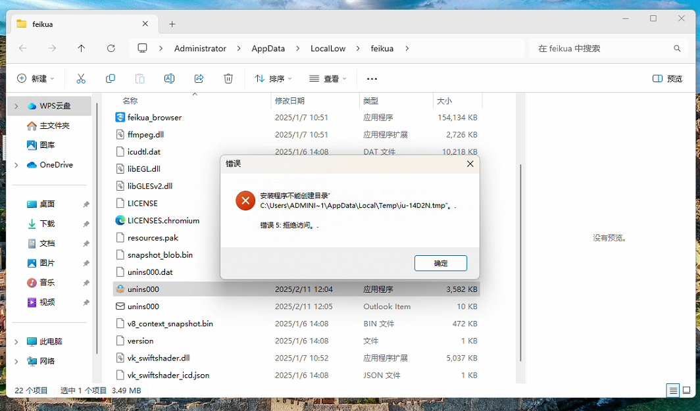Open a new tab with plus button
The image size is (700, 411).
(x=172, y=24)
